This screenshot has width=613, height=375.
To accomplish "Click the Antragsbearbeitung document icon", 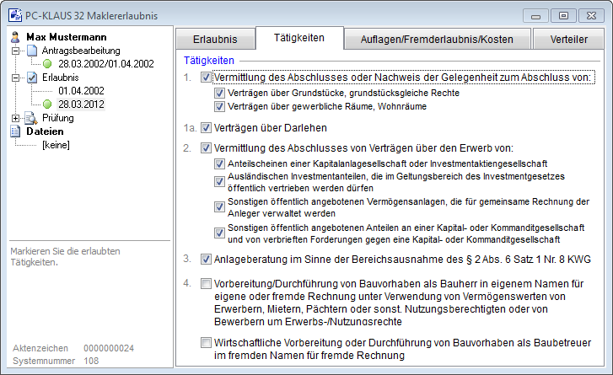I will 31,51.
